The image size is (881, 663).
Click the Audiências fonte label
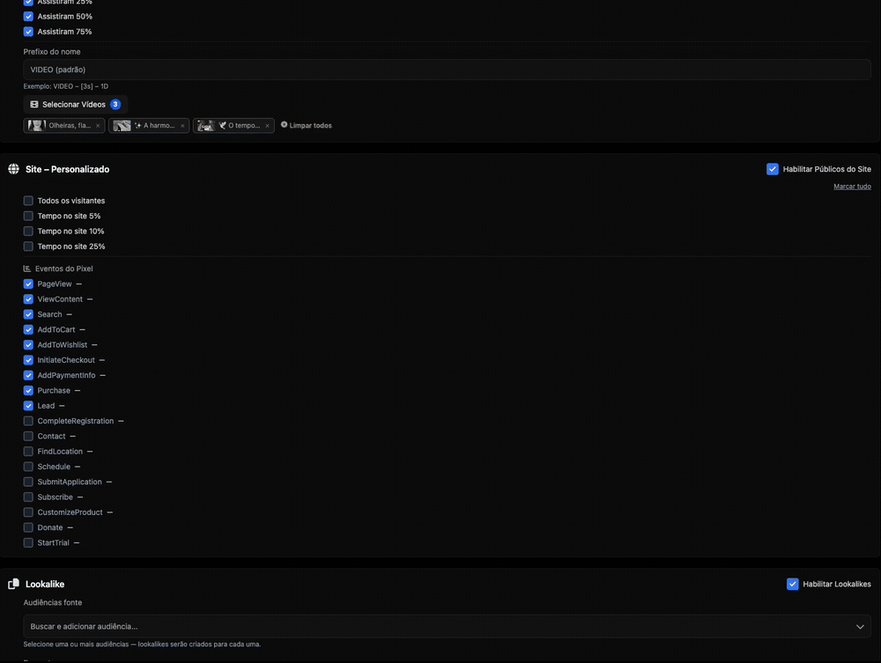tap(53, 602)
